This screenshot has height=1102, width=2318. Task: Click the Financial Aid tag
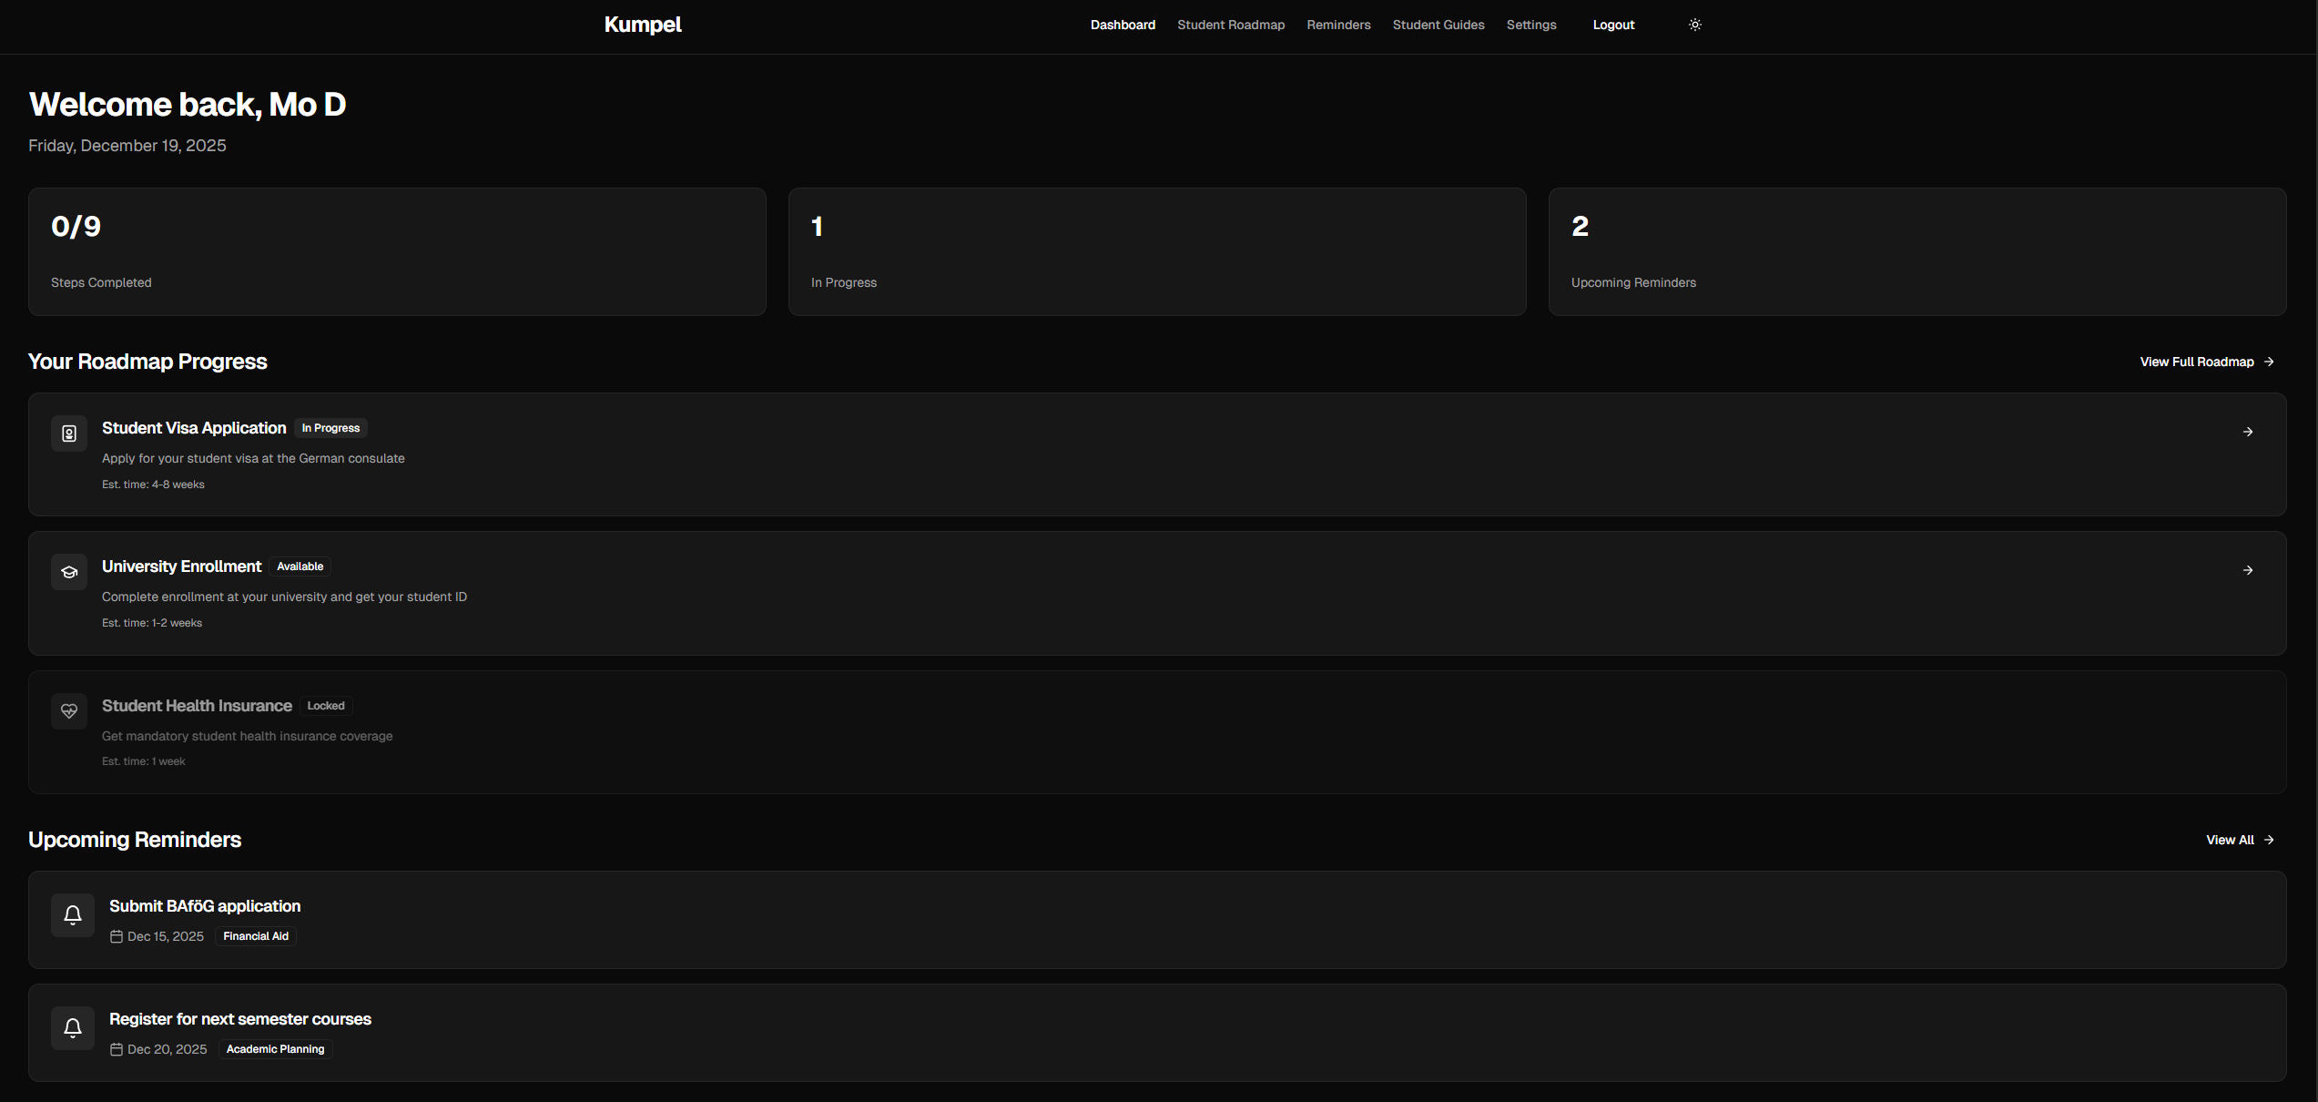[256, 936]
